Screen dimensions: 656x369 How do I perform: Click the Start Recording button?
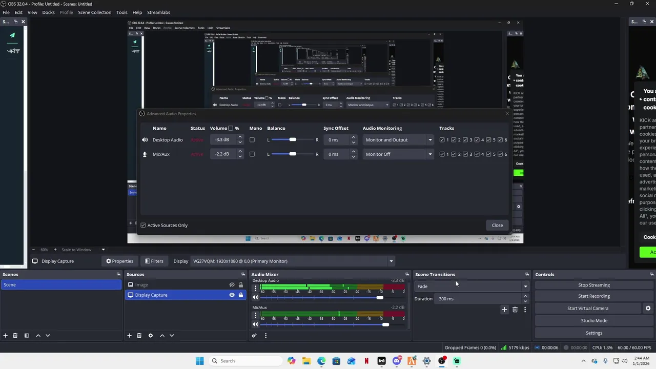point(594,296)
